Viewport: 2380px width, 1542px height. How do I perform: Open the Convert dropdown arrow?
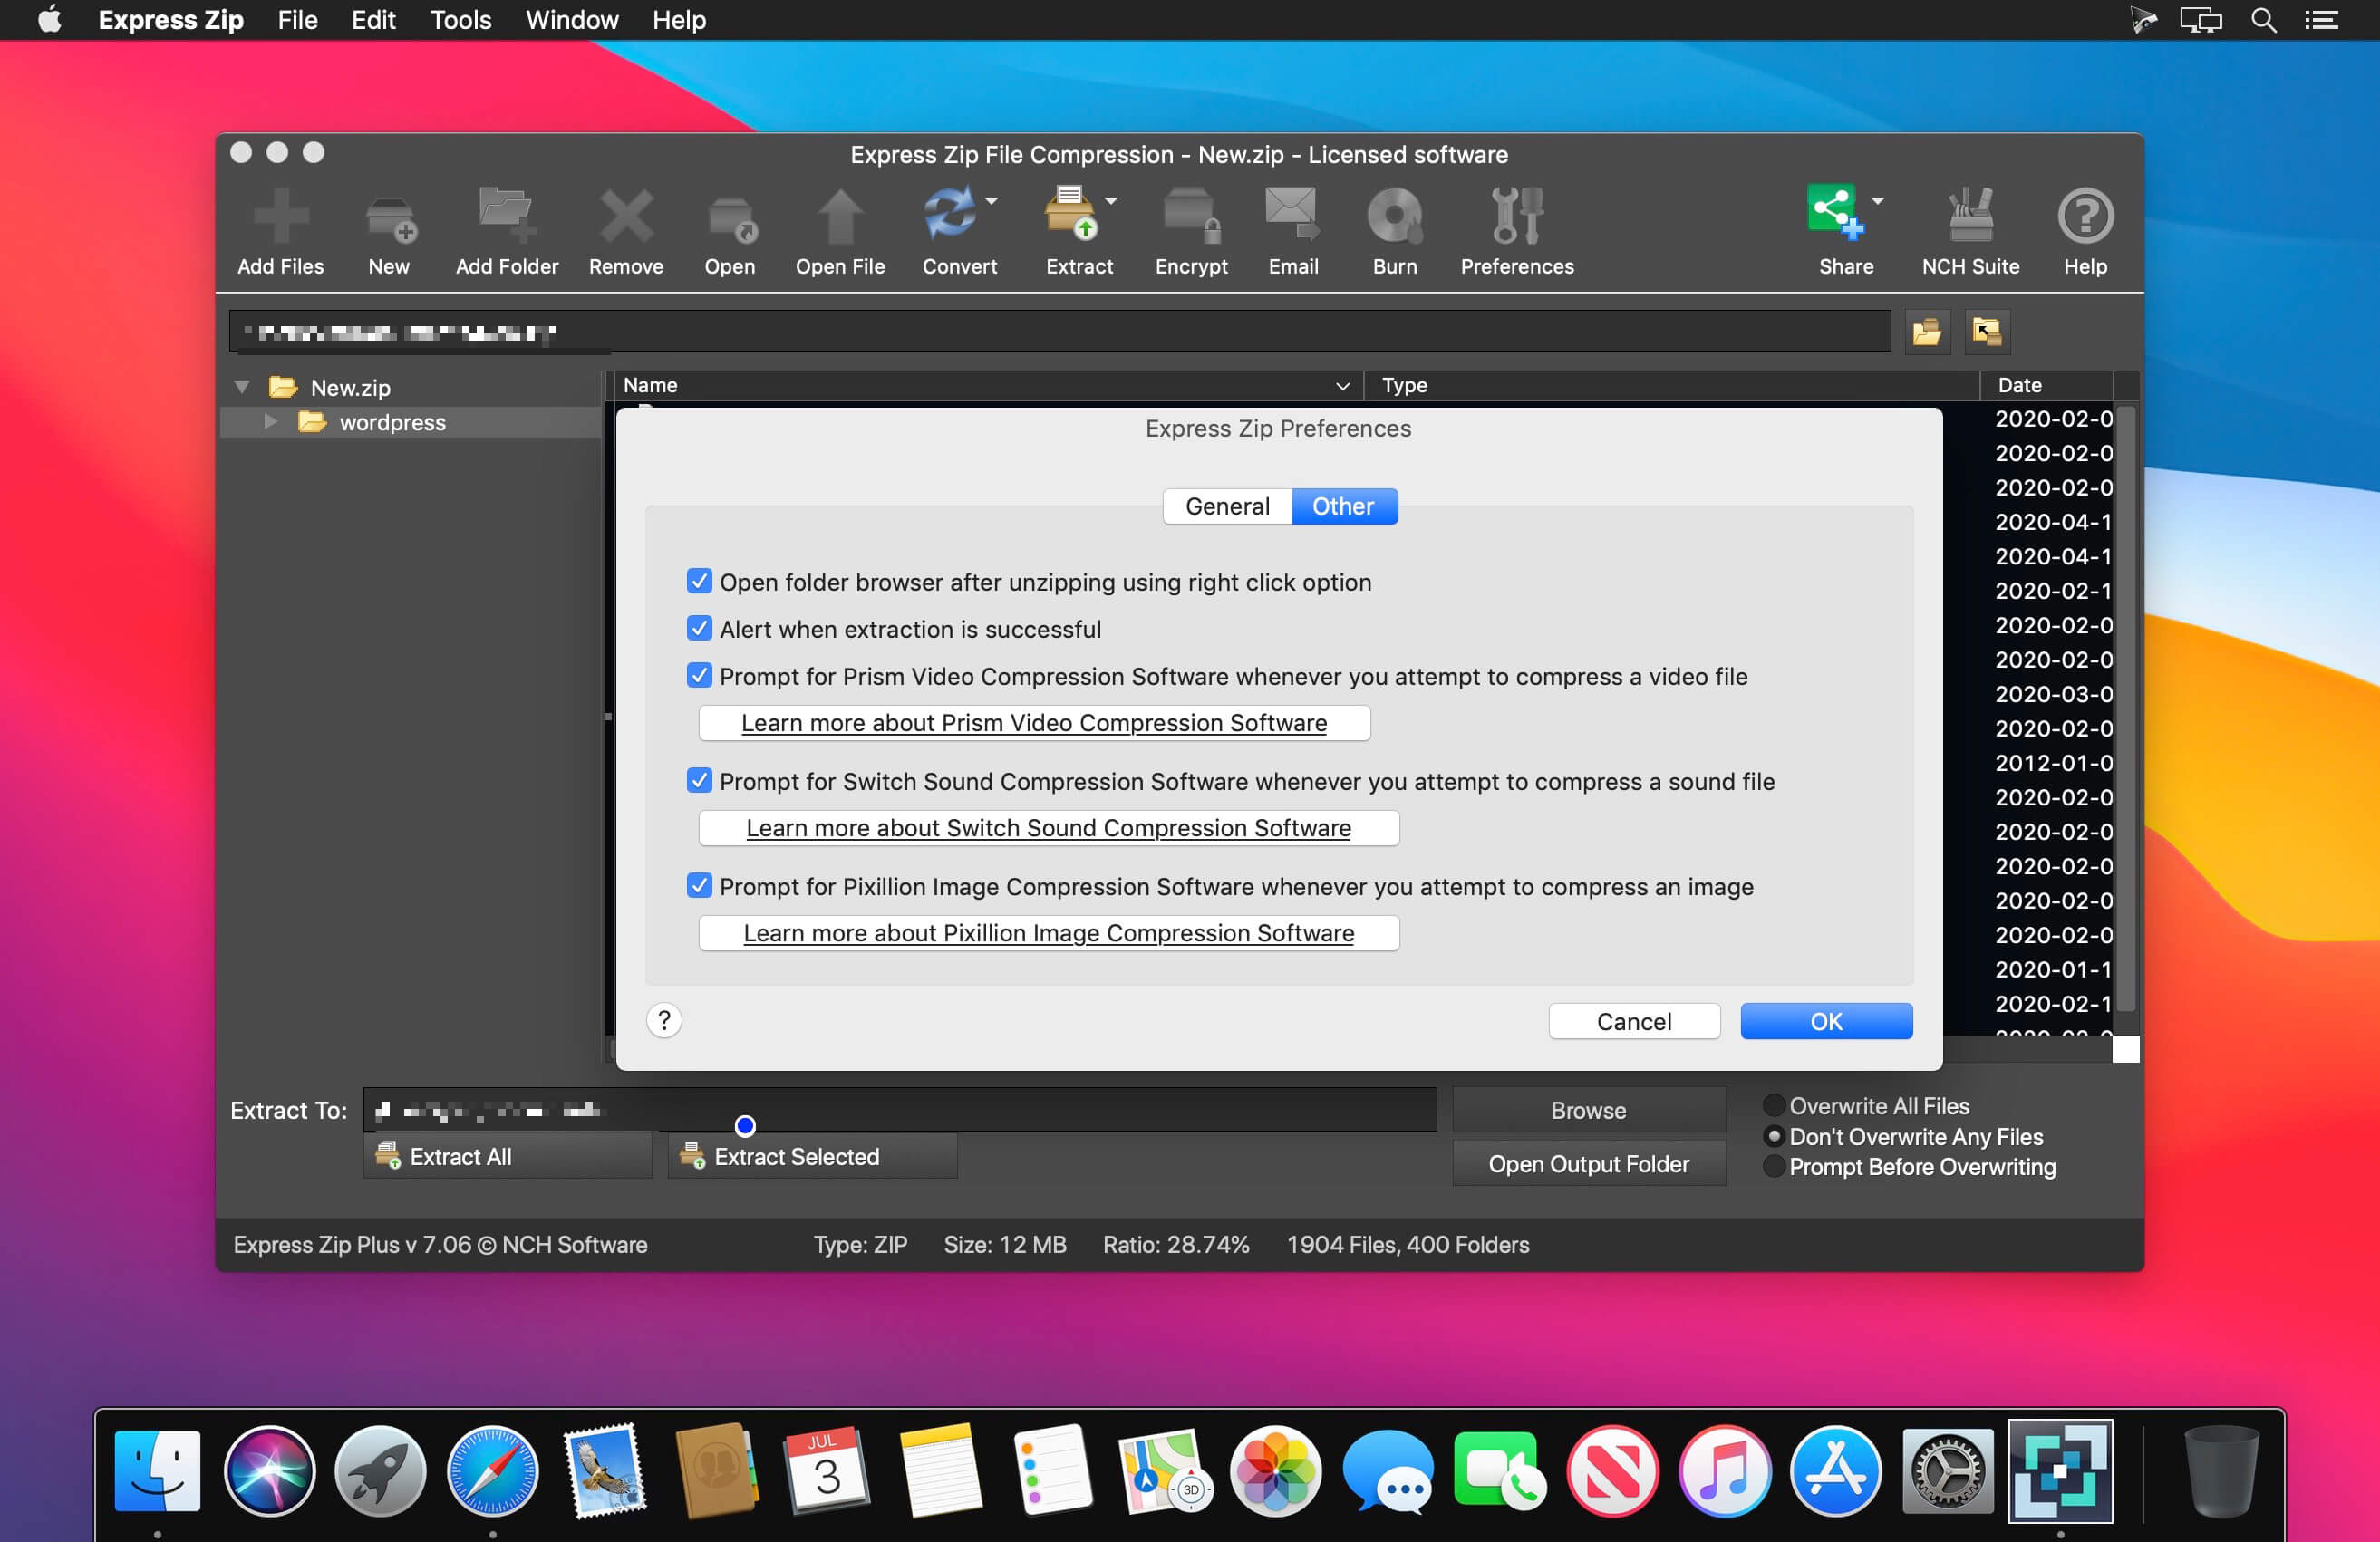pos(991,201)
